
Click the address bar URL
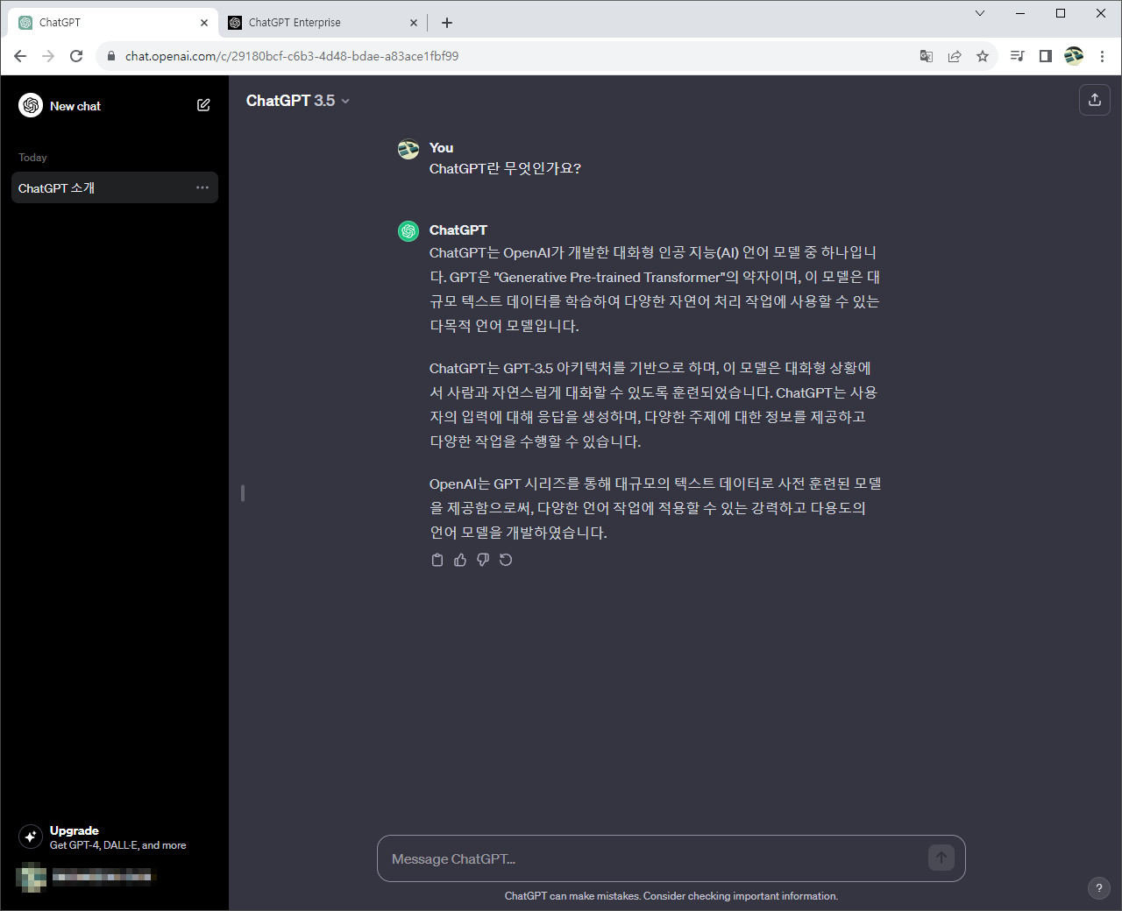click(292, 56)
